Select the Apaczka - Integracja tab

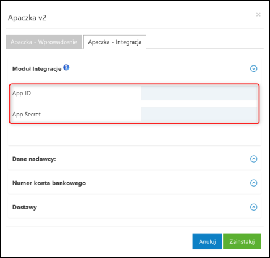115,42
